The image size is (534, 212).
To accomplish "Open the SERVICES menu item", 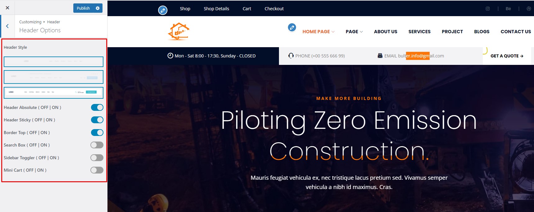I will click(x=419, y=32).
